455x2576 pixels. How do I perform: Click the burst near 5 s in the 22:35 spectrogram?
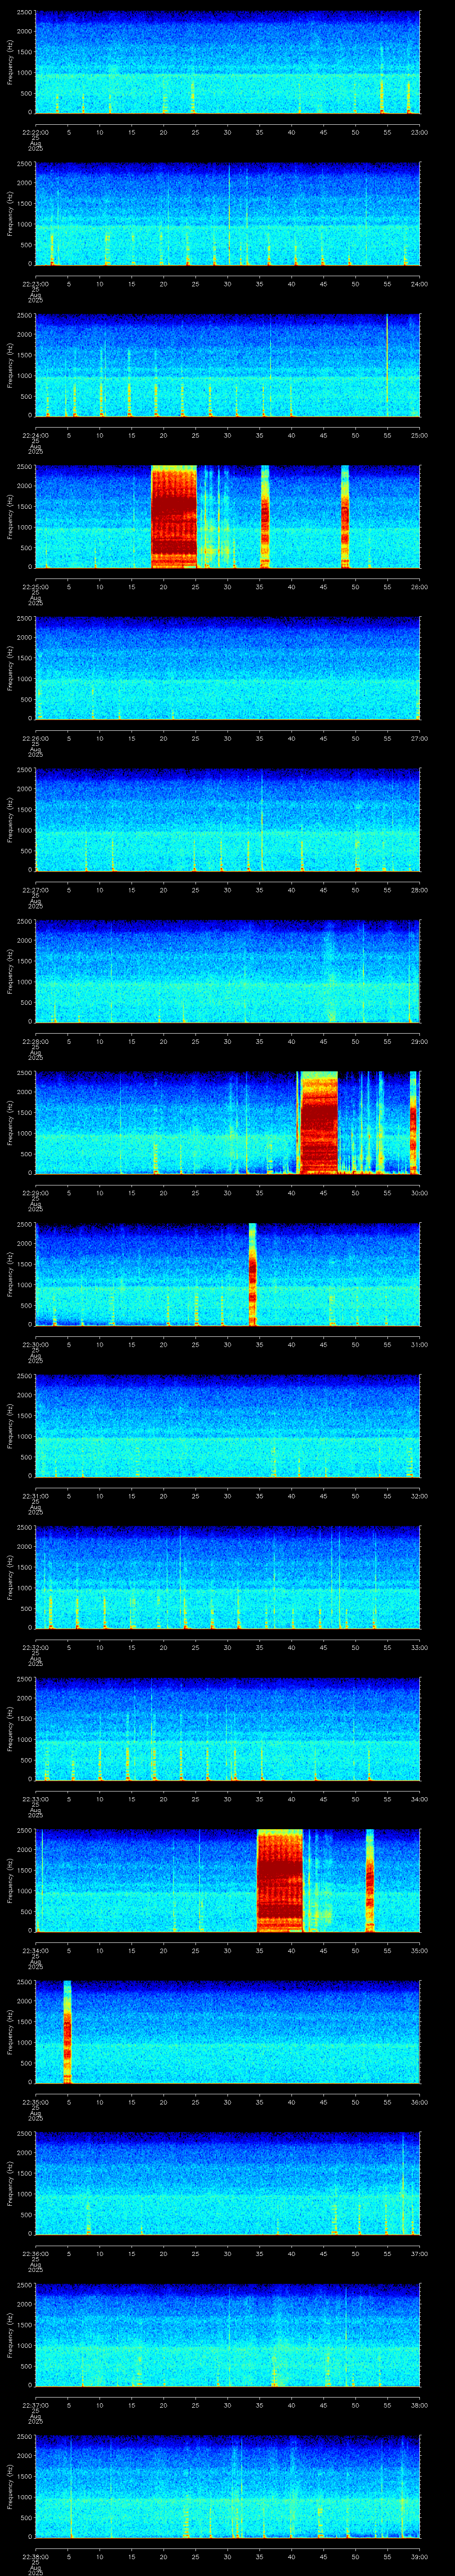[x=67, y=2032]
